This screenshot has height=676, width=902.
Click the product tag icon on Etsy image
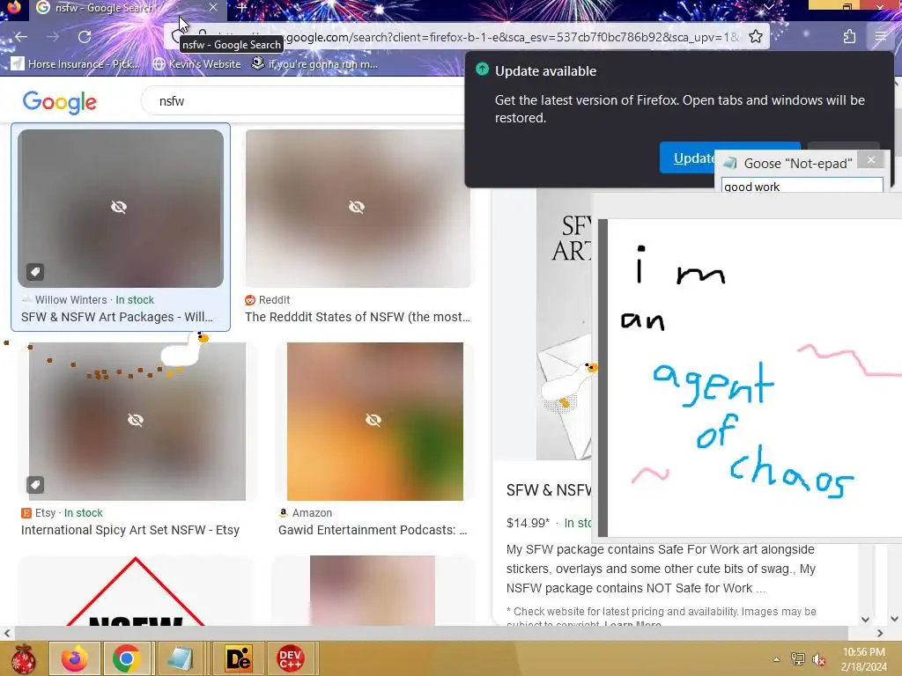[x=35, y=485]
